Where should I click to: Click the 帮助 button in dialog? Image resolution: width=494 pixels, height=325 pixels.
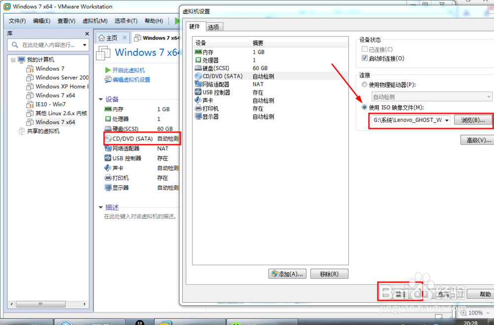[481, 294]
